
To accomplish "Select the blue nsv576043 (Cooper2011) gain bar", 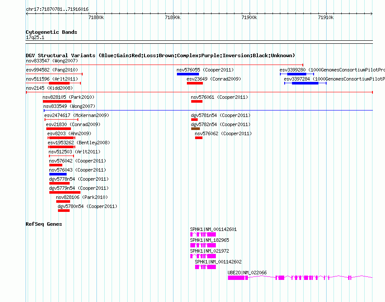I will pyautogui.click(x=58, y=174).
